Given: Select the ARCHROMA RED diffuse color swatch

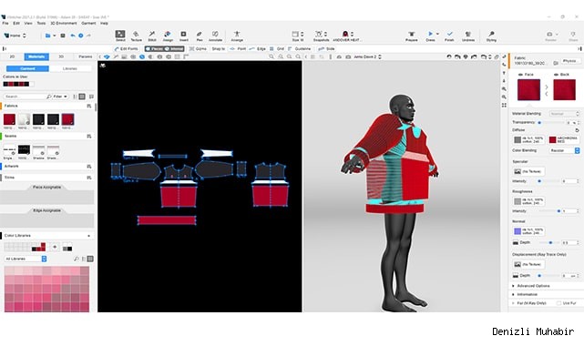Looking at the screenshot, I should (x=552, y=139).
